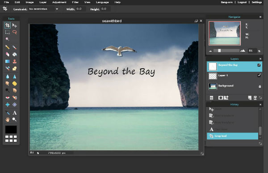The width and height of the screenshot is (268, 173).
Task: Select the Zoom magnifier tool
Action: 15,119
